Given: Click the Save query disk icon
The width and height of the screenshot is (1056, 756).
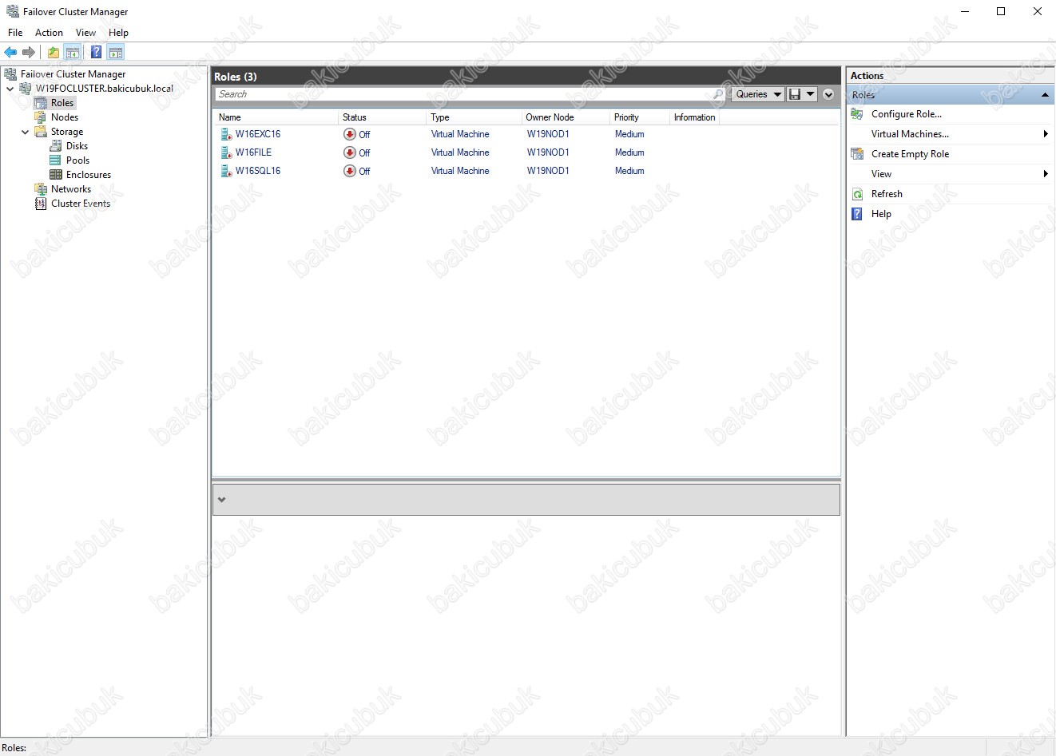Looking at the screenshot, I should [x=795, y=94].
